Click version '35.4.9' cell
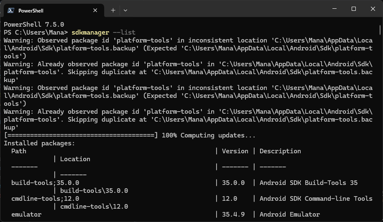 pos(233,215)
